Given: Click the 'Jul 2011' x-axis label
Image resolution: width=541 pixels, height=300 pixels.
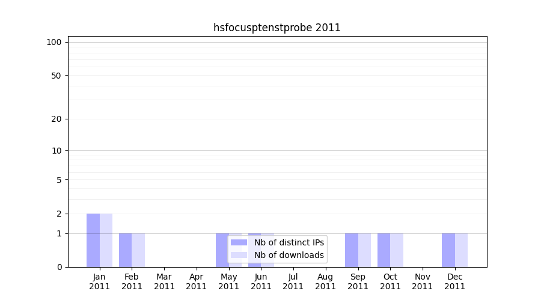Looking at the screenshot, I should coord(293,281).
